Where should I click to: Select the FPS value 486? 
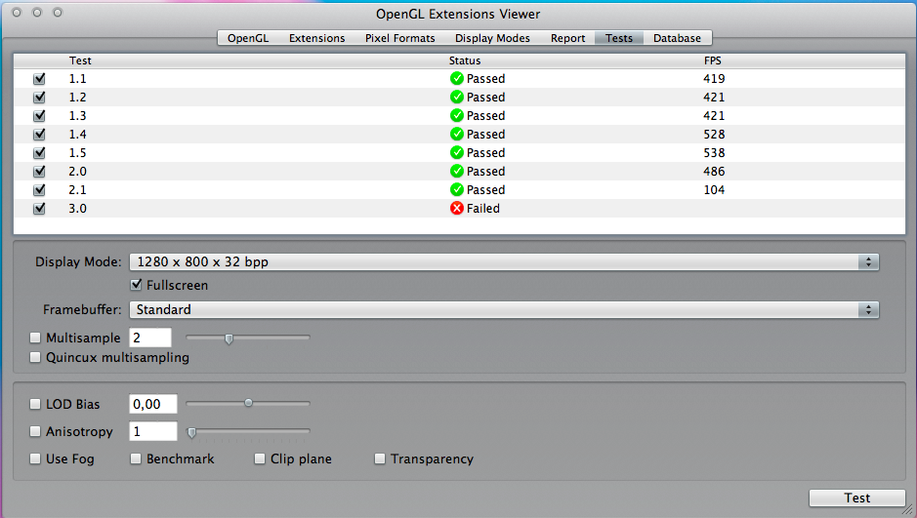pos(714,171)
